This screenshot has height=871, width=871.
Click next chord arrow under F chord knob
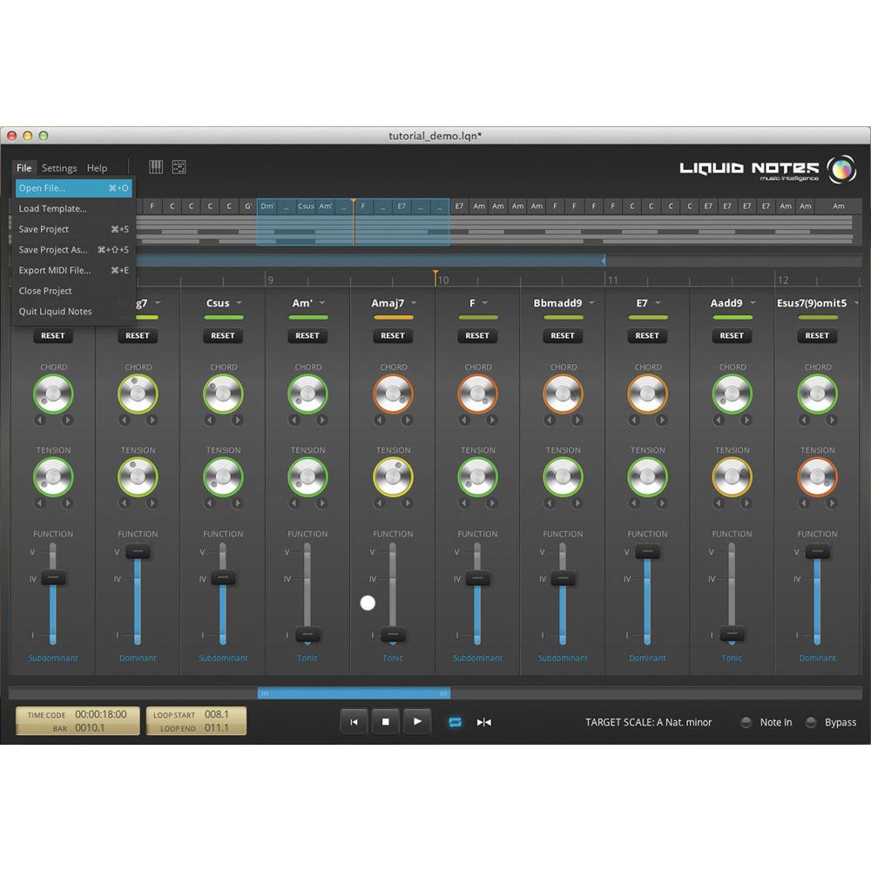click(492, 420)
